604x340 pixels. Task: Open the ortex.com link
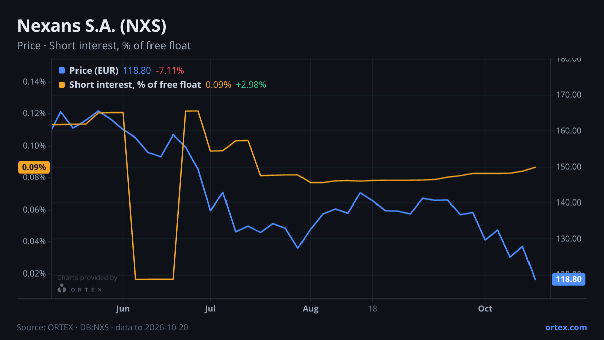pos(566,327)
